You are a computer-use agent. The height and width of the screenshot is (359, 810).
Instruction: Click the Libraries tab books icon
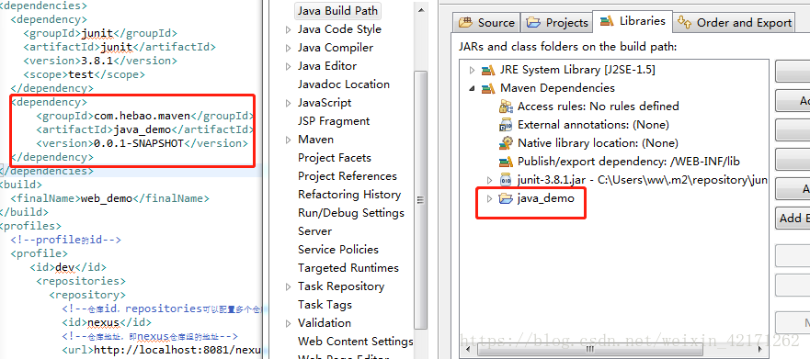point(607,21)
